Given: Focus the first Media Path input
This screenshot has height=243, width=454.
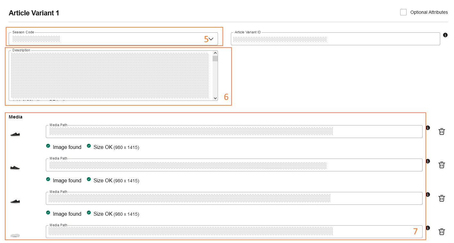Looking at the screenshot, I should [234, 132].
